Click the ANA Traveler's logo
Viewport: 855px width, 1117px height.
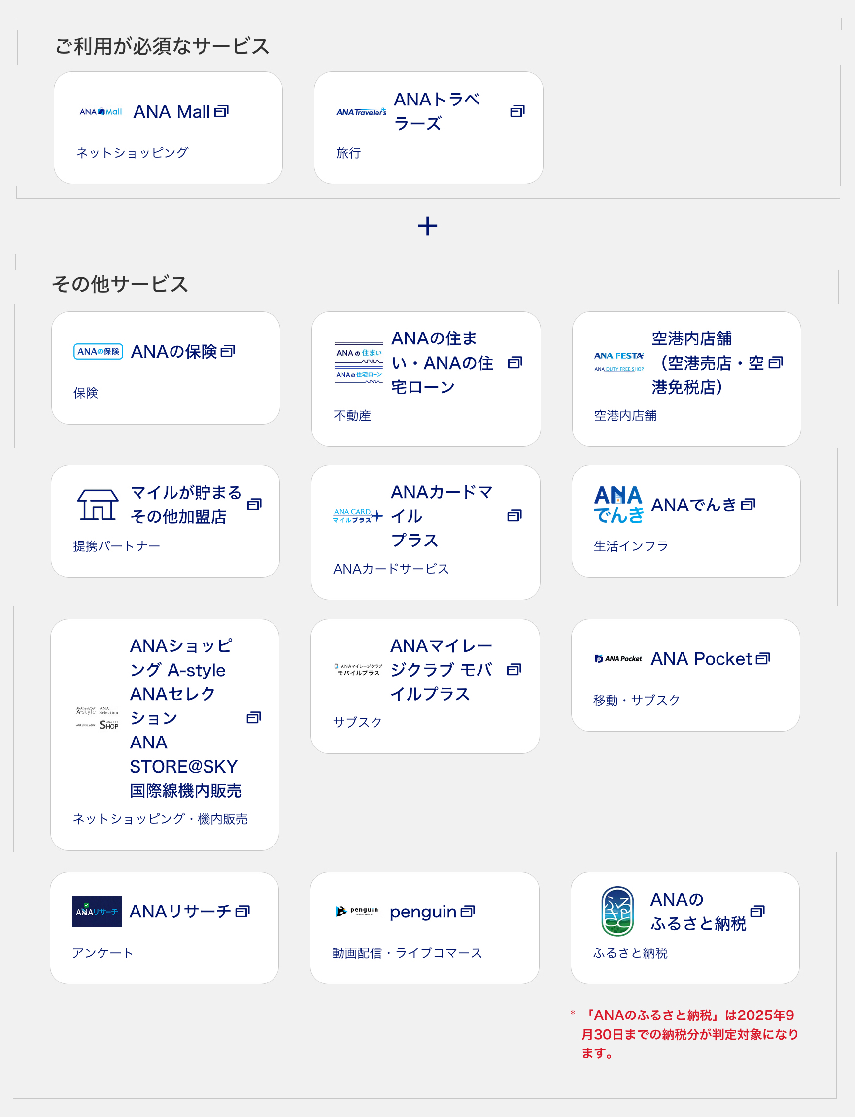click(361, 112)
